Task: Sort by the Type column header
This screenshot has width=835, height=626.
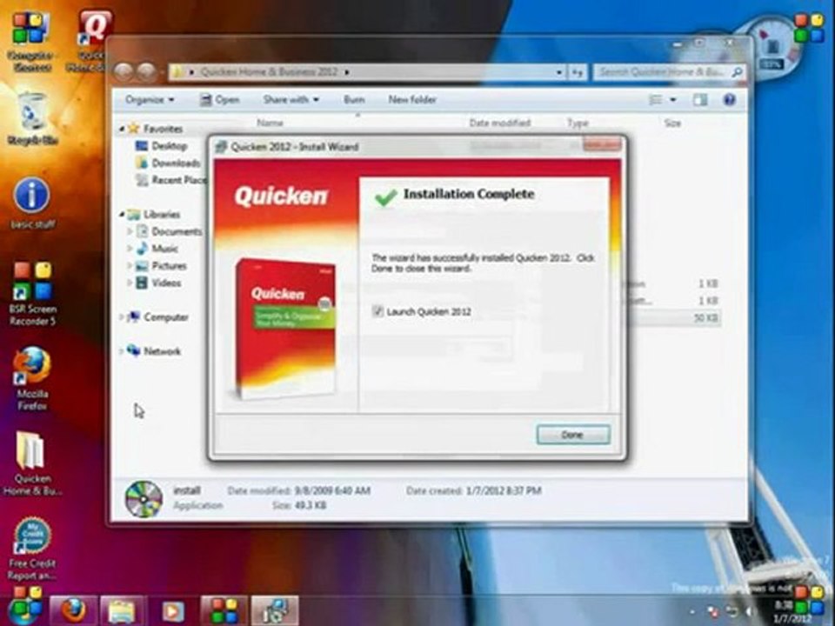Action: 578,123
